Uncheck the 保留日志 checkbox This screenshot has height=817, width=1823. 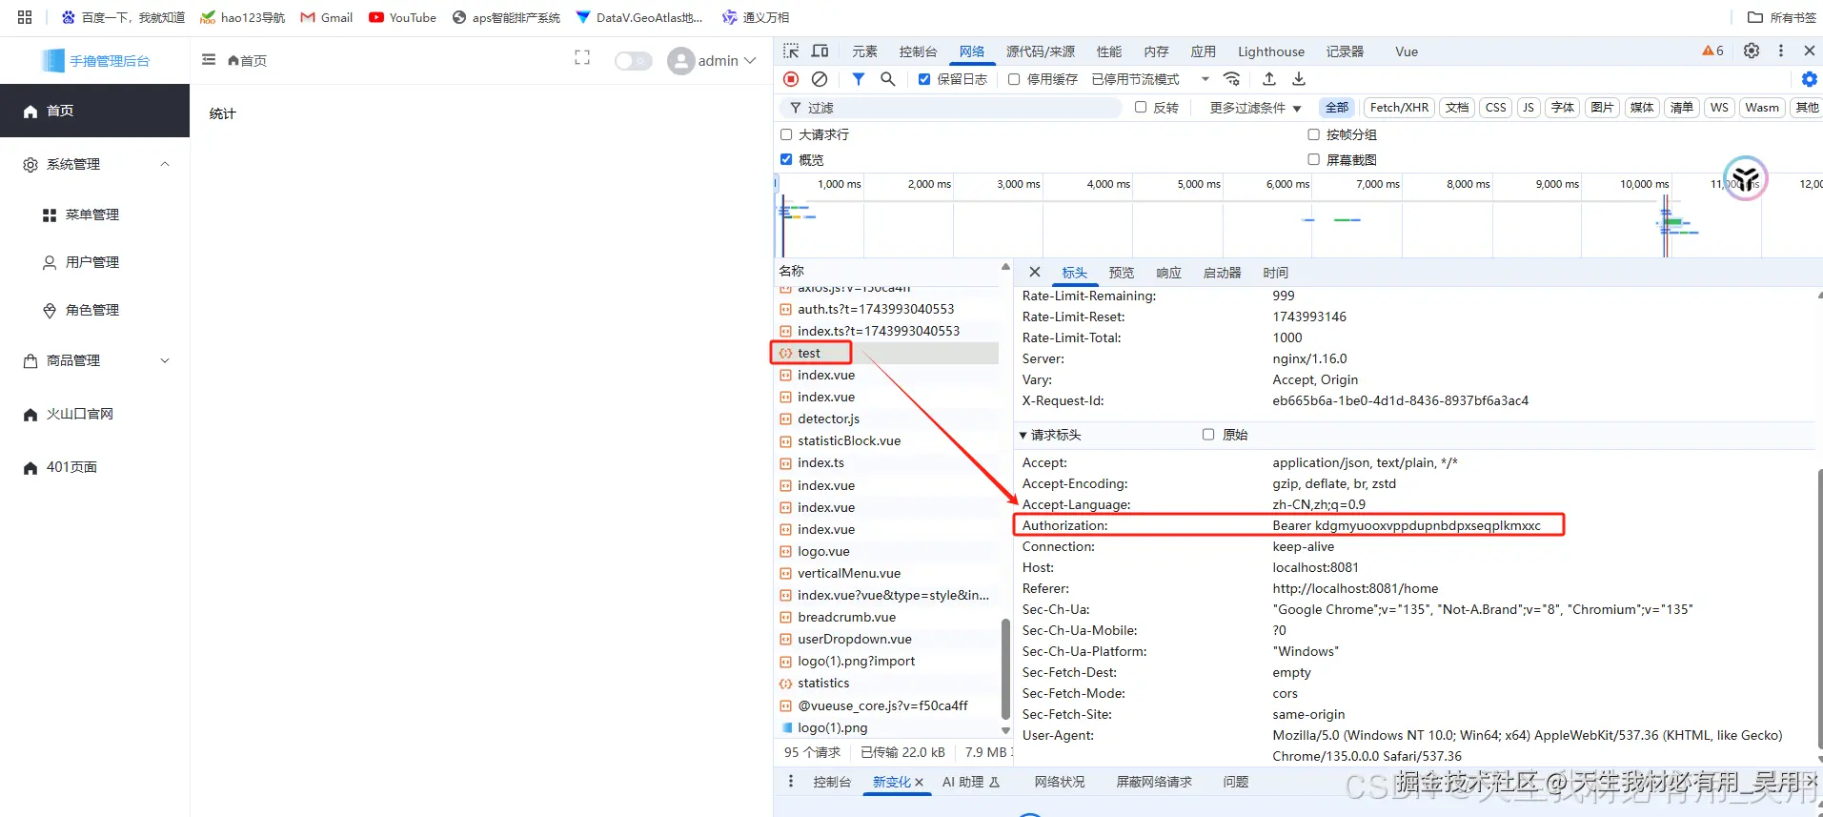(x=924, y=79)
